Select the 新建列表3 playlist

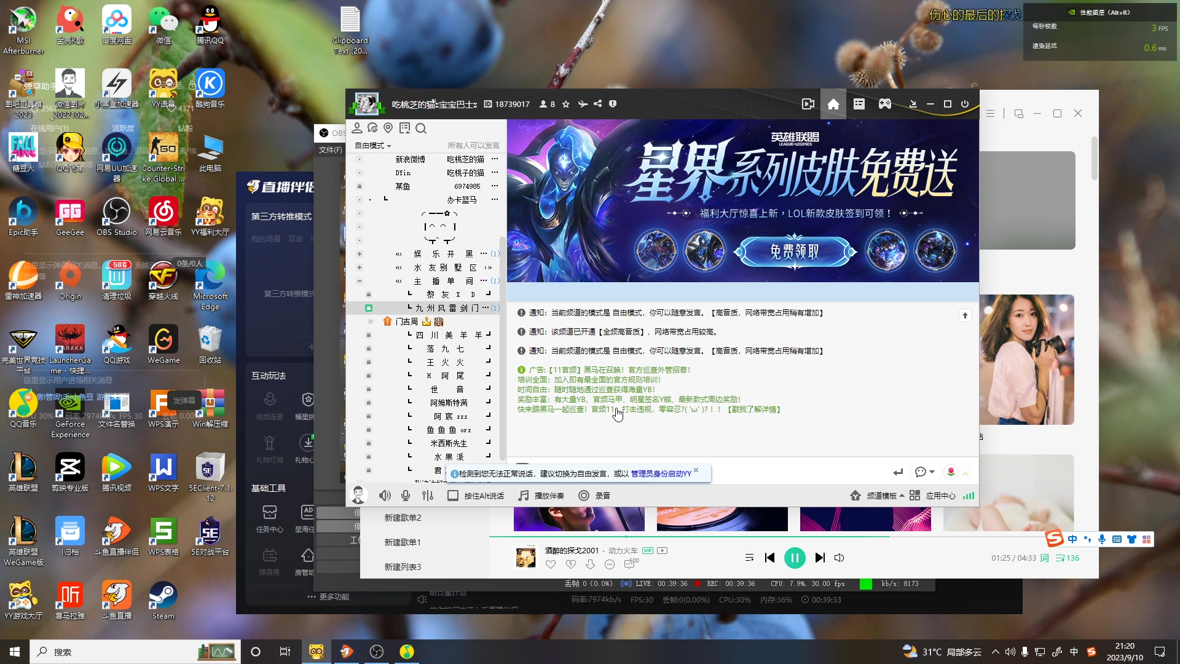click(x=403, y=567)
